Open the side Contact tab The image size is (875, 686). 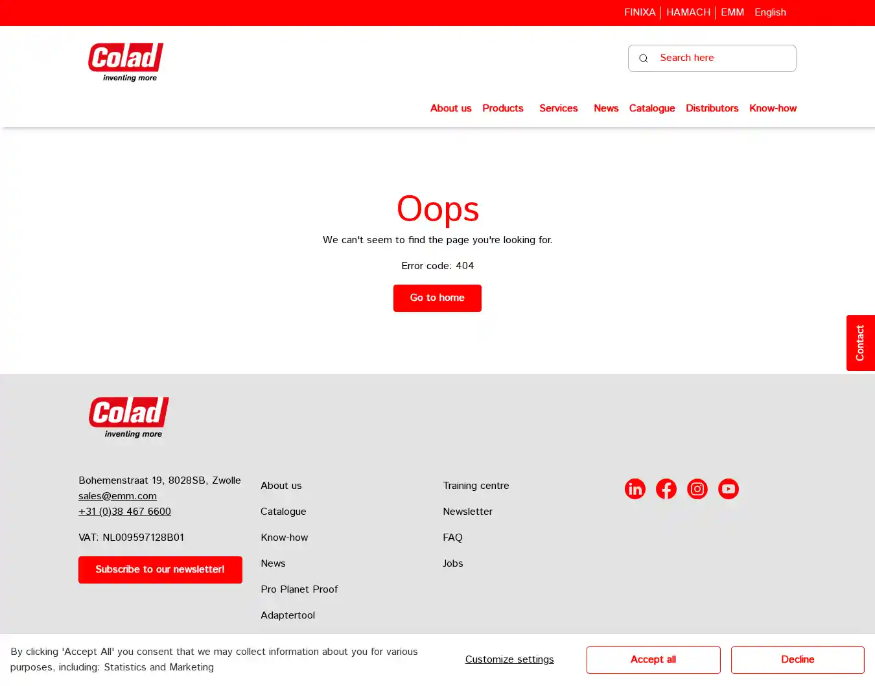coord(860,343)
